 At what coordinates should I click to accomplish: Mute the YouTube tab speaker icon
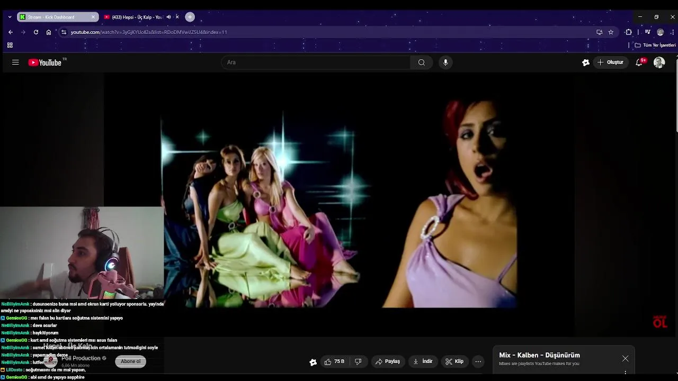(x=168, y=17)
